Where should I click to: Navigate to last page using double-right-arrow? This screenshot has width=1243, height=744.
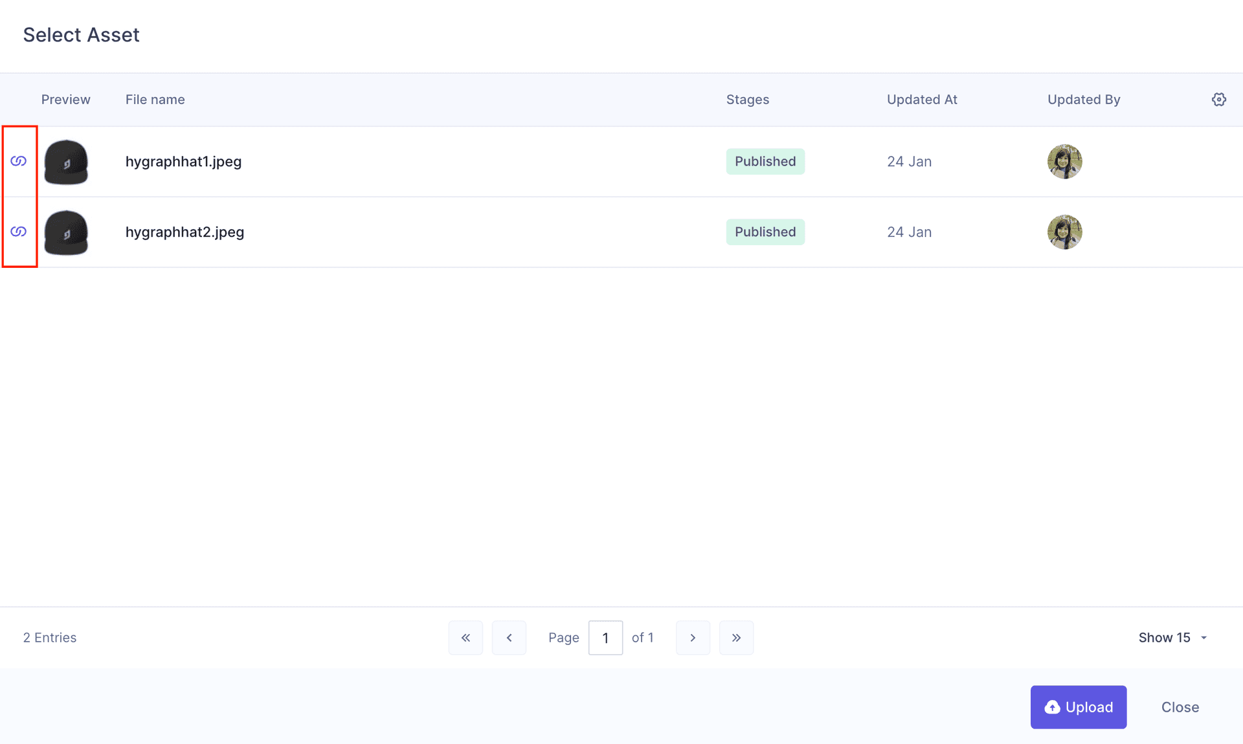(x=736, y=638)
